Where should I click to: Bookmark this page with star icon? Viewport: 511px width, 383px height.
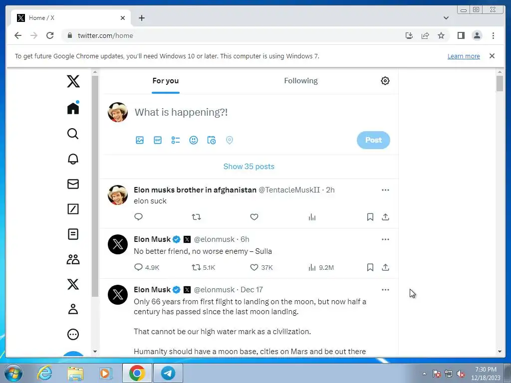(x=441, y=35)
